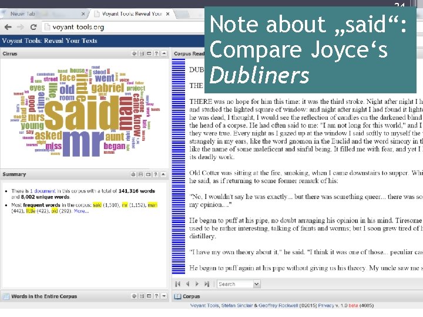Viewport: 423px width, 317px height.
Task: Collapse the Cirrus panel
Action: click(x=164, y=53)
